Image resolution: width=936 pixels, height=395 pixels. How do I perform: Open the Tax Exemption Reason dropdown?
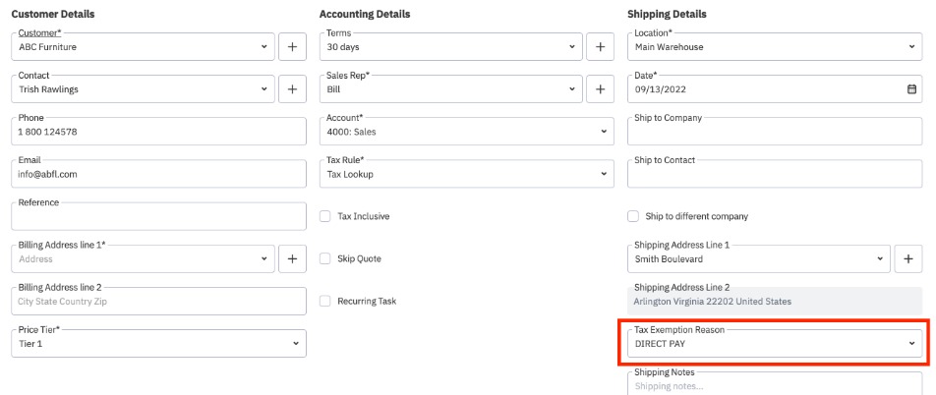click(775, 344)
